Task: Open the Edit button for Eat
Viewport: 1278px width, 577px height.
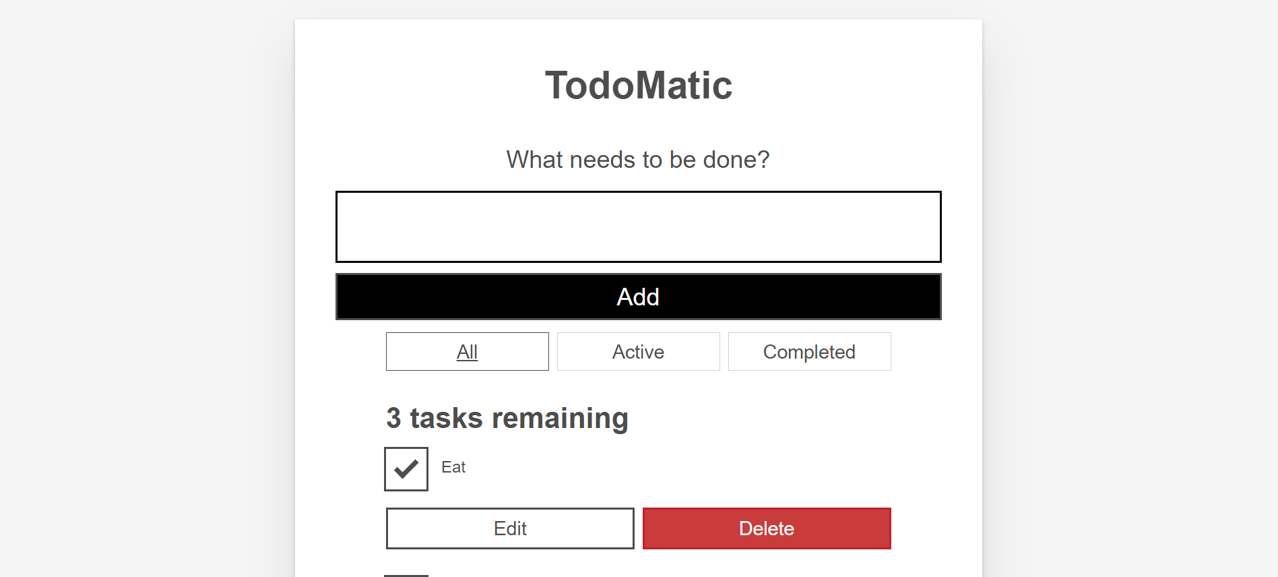Action: click(510, 528)
